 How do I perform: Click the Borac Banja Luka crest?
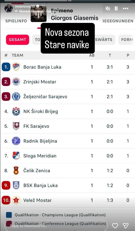pos(16,67)
